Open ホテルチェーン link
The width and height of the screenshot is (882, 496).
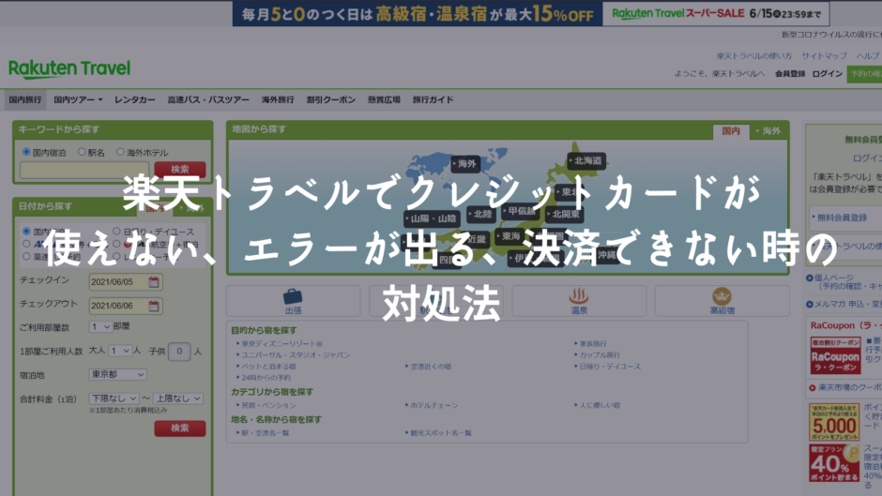[433, 405]
